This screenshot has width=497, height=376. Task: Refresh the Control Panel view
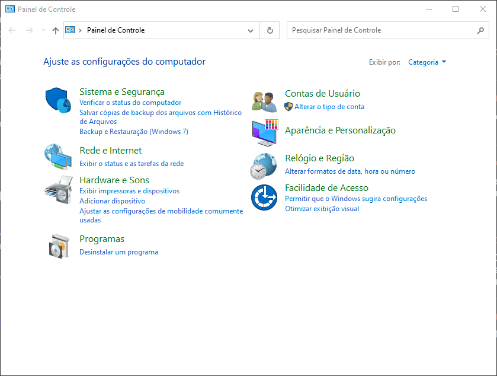[x=270, y=30]
